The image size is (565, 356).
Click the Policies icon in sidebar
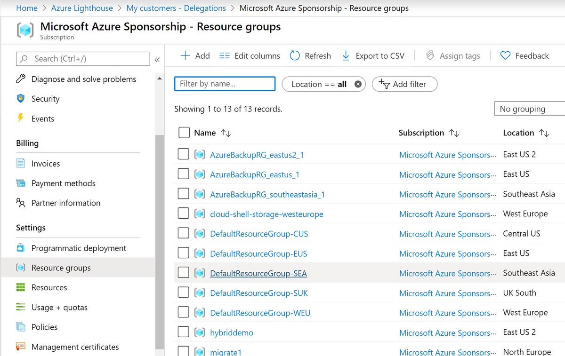[20, 327]
